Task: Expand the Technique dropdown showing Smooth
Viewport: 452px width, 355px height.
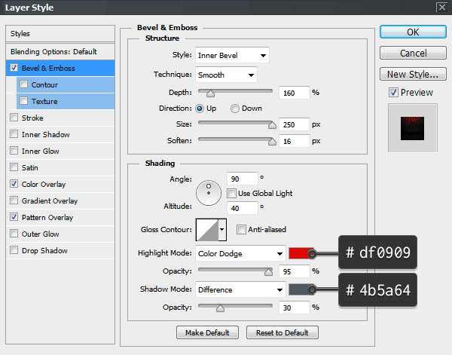Action: click(x=226, y=75)
